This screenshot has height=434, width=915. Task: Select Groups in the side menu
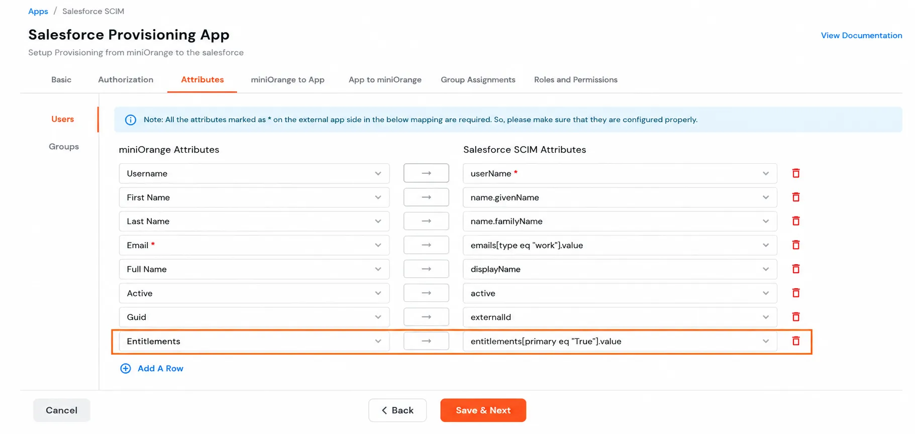[x=64, y=147]
